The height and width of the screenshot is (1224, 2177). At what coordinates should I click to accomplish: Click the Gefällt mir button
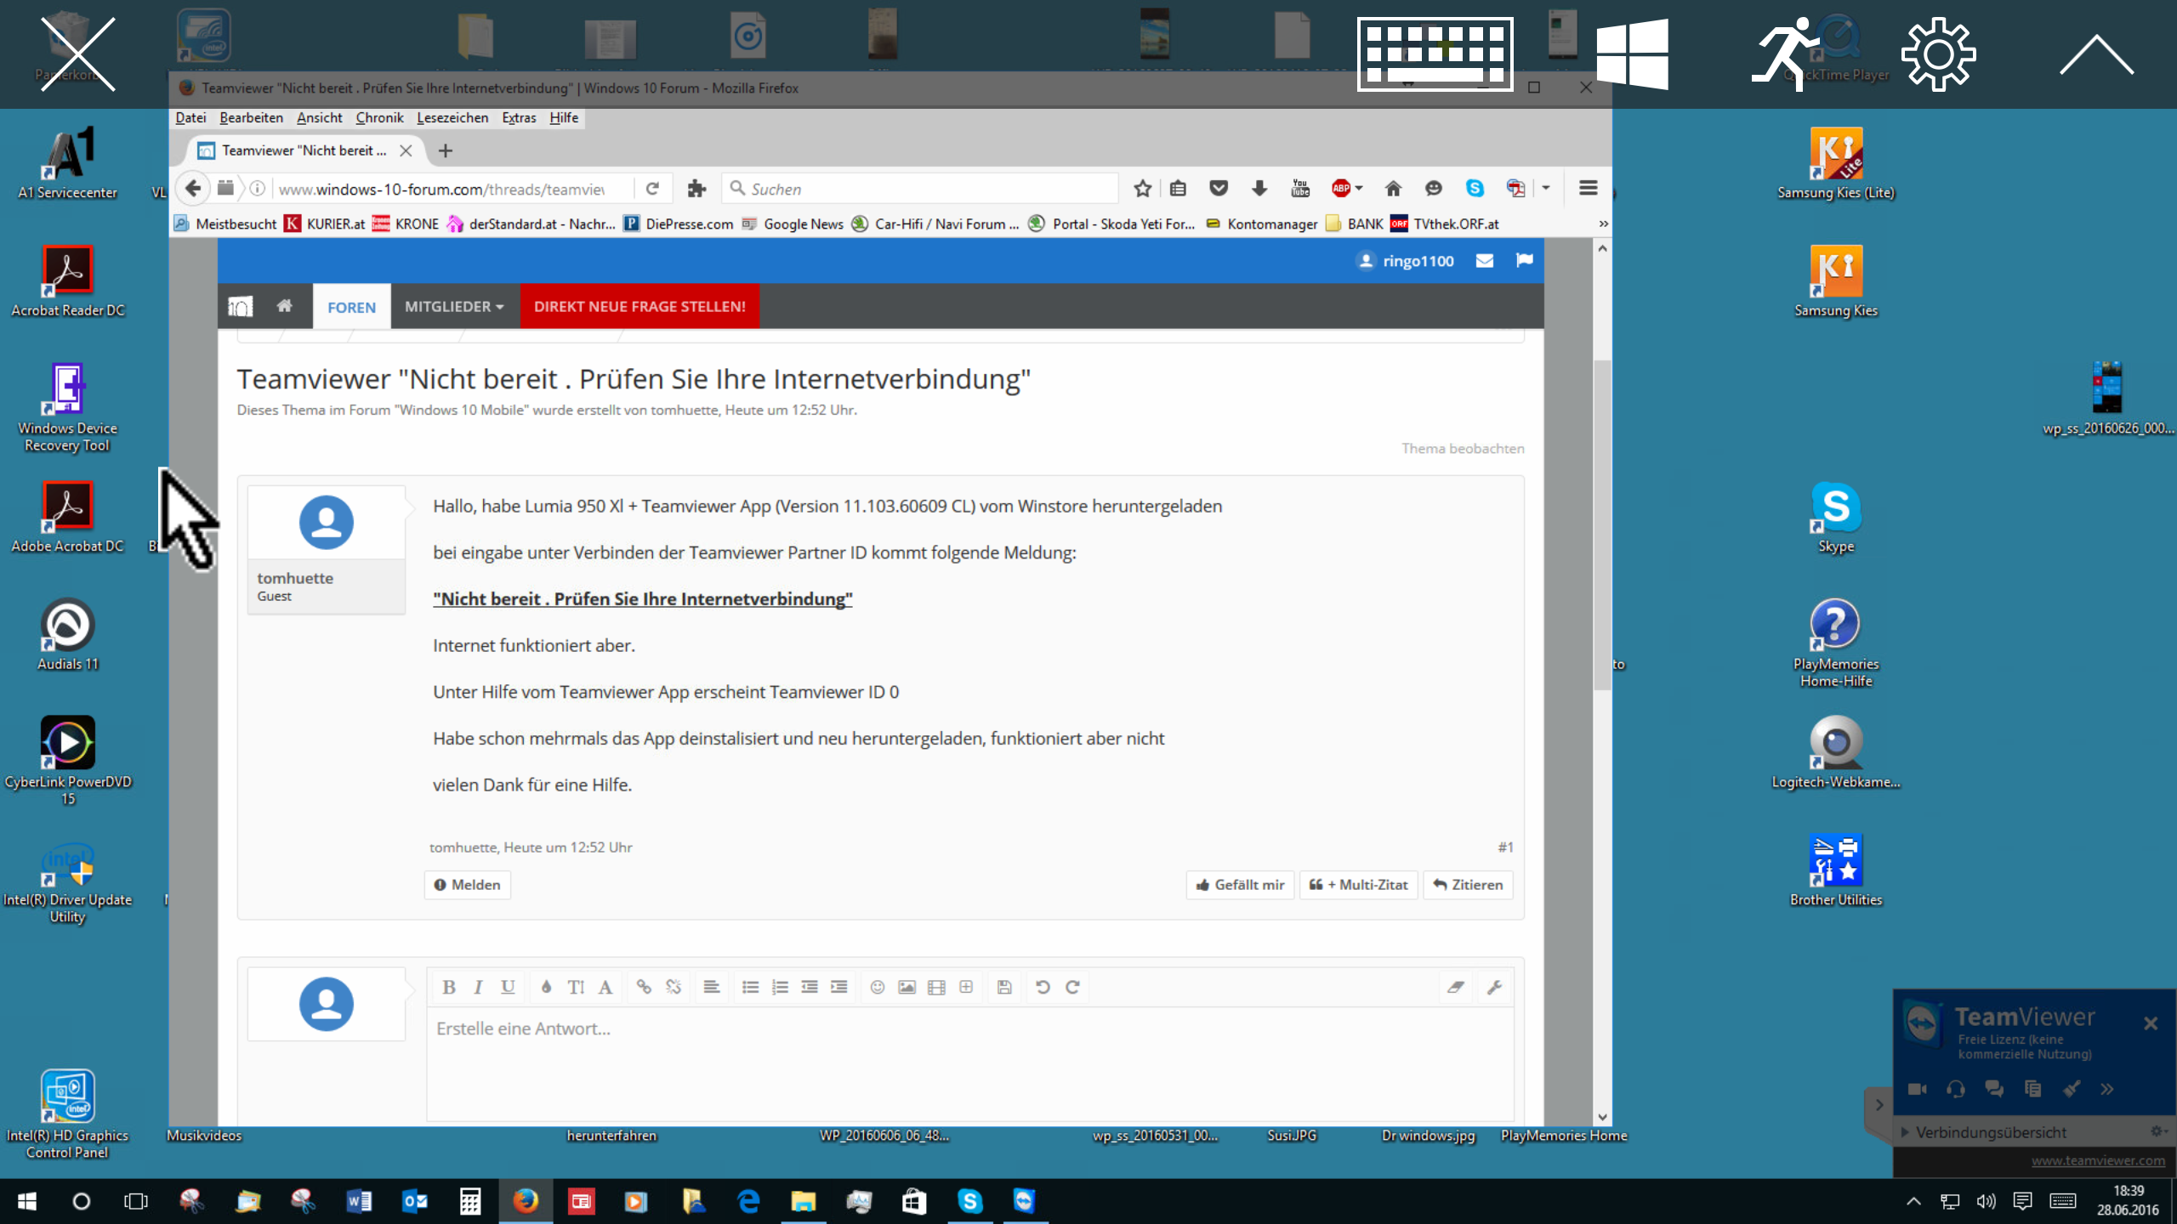(1240, 885)
